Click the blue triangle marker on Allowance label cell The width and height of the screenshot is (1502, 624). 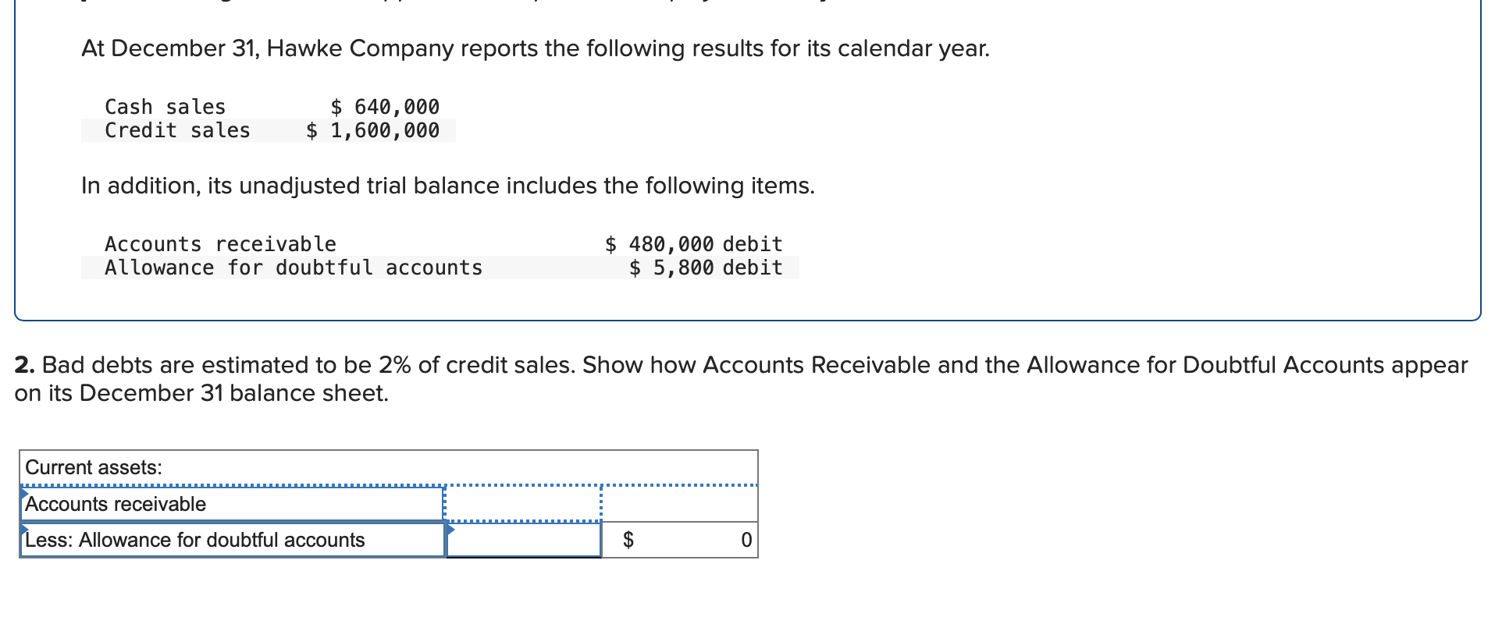point(24,528)
